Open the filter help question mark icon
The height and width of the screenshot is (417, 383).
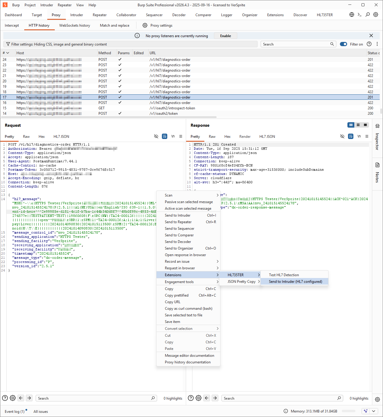pyautogui.click(x=369, y=44)
